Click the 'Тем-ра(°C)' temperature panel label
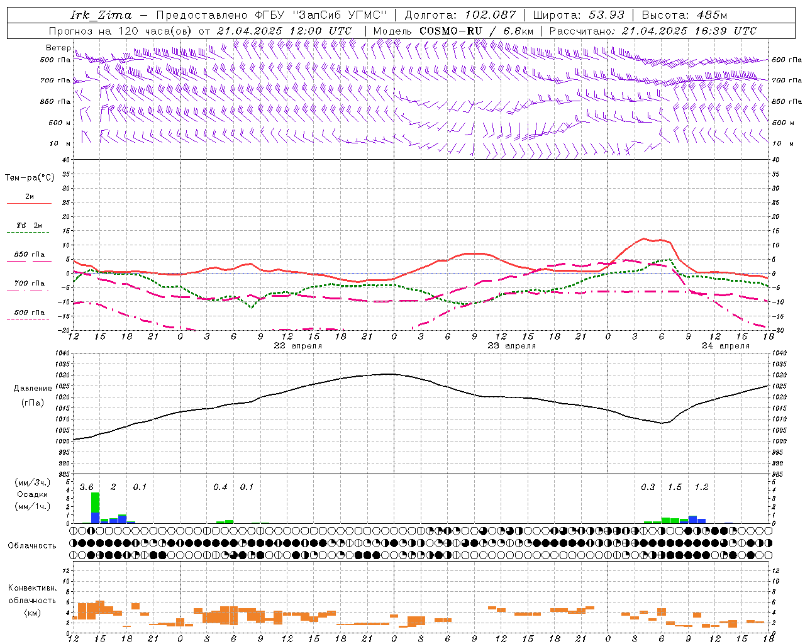Image resolution: width=805 pixels, height=644 pixels. tap(30, 178)
